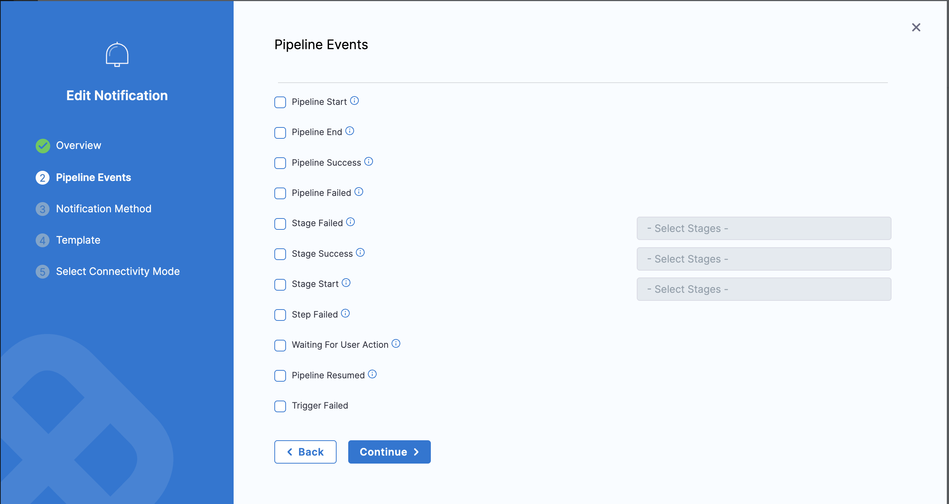
Task: Open info icon beside Stage Failed
Action: click(x=350, y=222)
